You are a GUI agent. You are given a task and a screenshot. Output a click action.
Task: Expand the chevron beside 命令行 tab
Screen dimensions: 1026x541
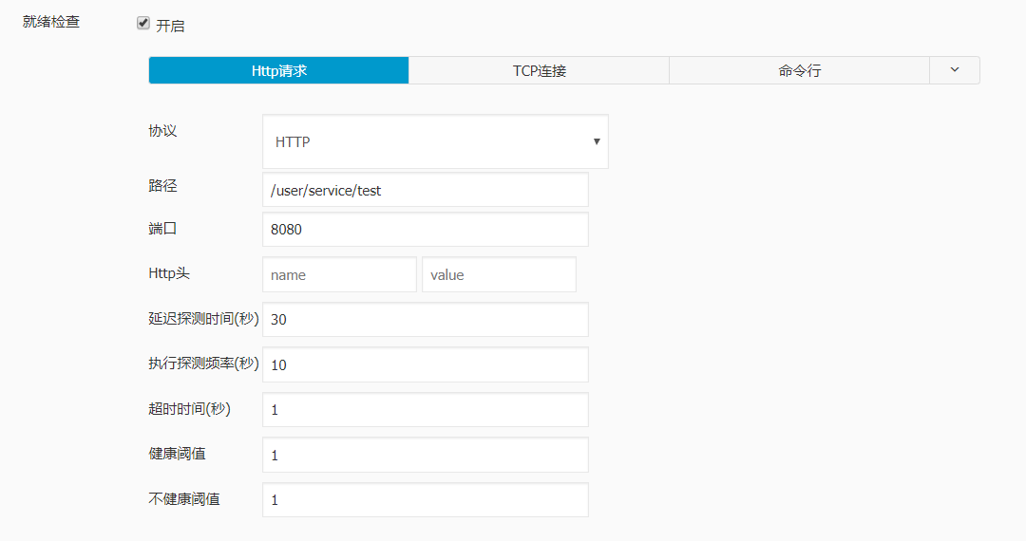955,70
